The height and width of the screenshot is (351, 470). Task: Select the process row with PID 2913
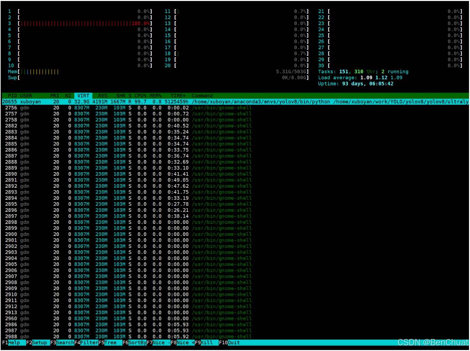pos(235,313)
